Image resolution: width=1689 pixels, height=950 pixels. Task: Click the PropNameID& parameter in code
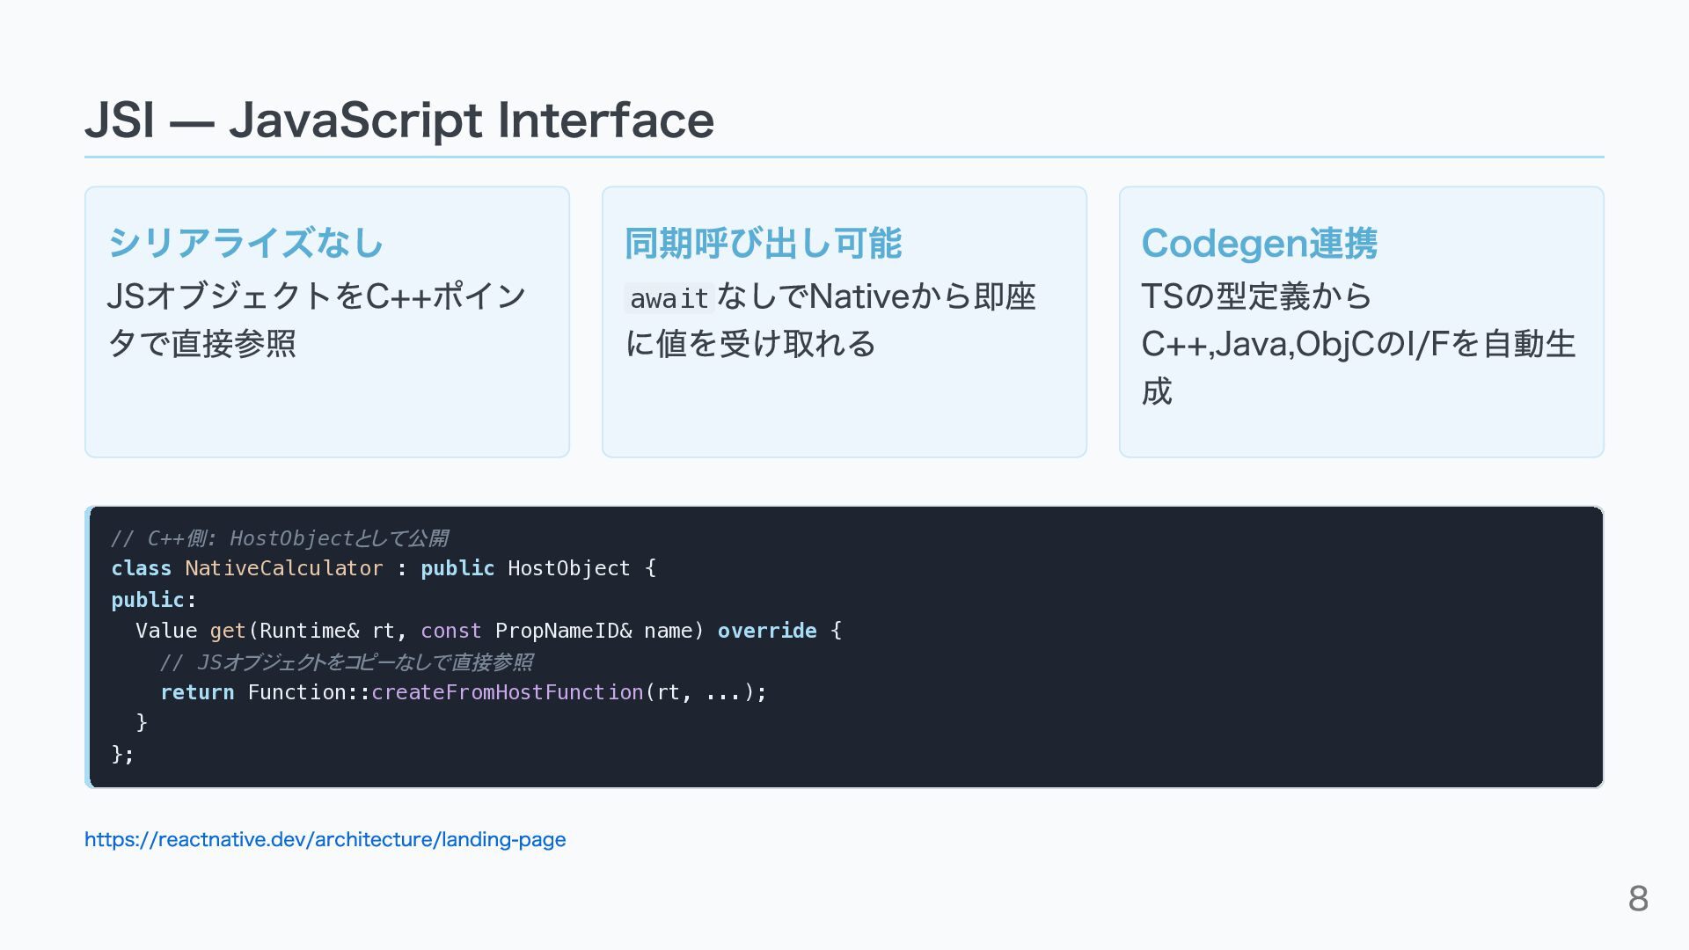pos(563,631)
